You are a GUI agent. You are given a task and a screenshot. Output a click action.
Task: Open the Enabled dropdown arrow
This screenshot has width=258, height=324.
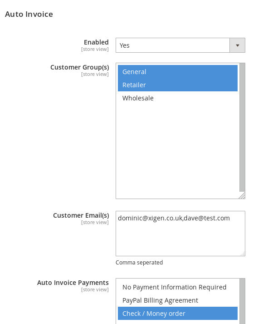(238, 45)
